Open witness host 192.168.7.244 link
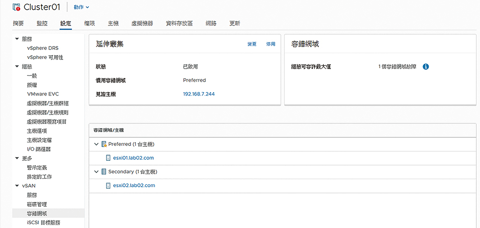Viewport: 480px width, 228px height. coord(199,94)
